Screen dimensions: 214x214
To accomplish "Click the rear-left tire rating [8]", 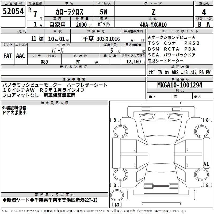I will (x=115, y=185).
